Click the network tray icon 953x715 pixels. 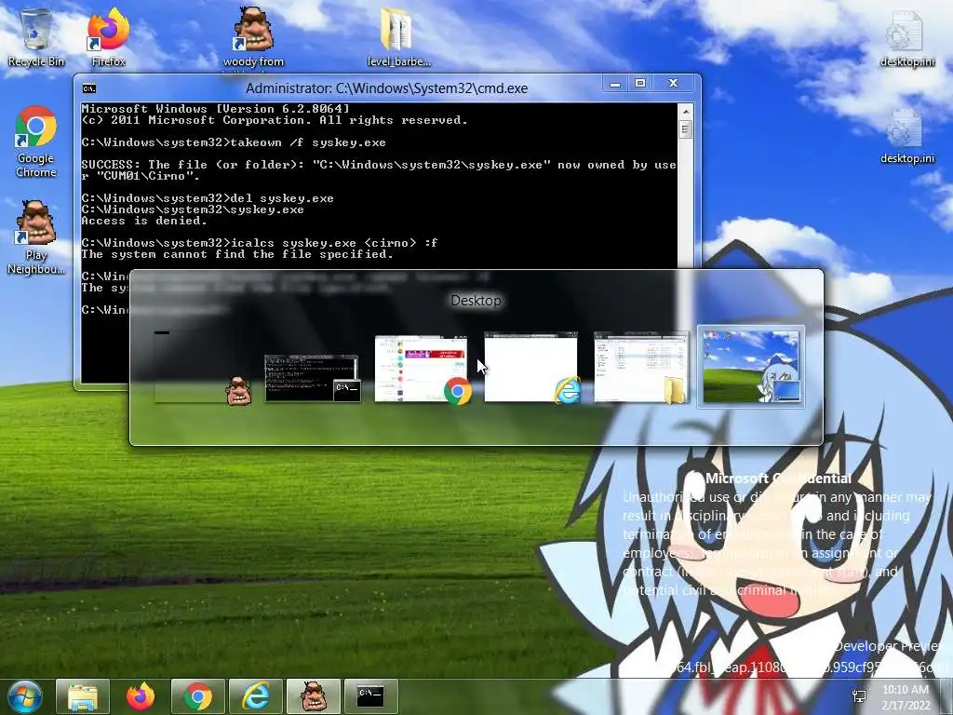[x=859, y=696]
